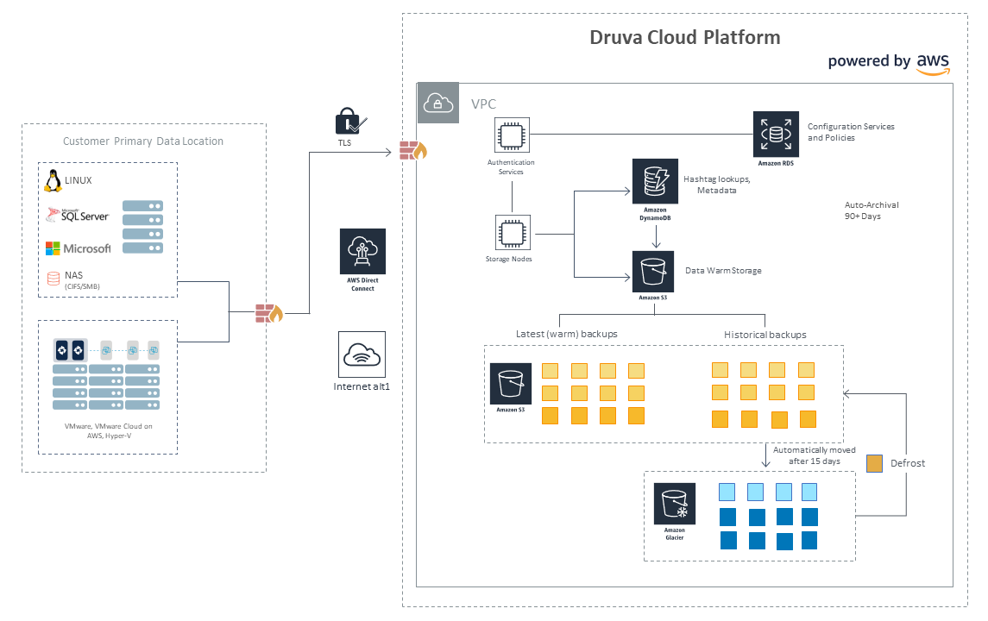Screen dimensions: 988x621
Task: Click the Defrost legend color square
Action: tap(874, 463)
